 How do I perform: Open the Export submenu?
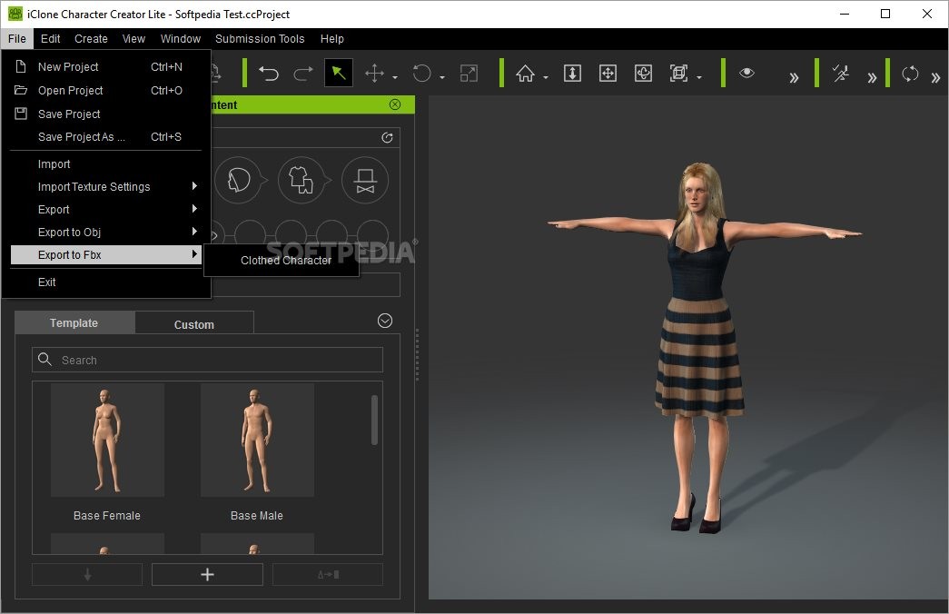pos(106,210)
